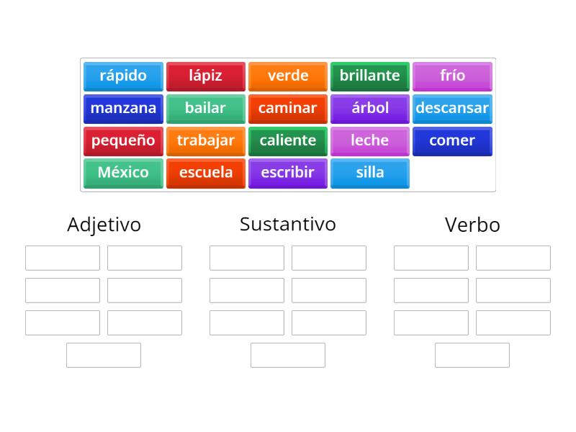576x432 pixels.
Task: Click the first empty slot under Adjetivo
Action: (x=62, y=257)
